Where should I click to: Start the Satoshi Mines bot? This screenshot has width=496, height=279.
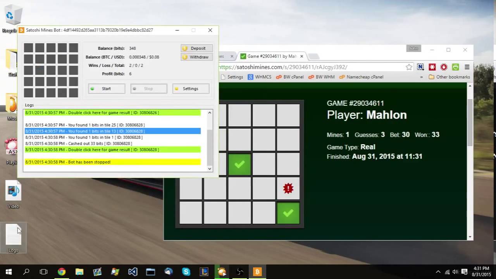click(107, 89)
